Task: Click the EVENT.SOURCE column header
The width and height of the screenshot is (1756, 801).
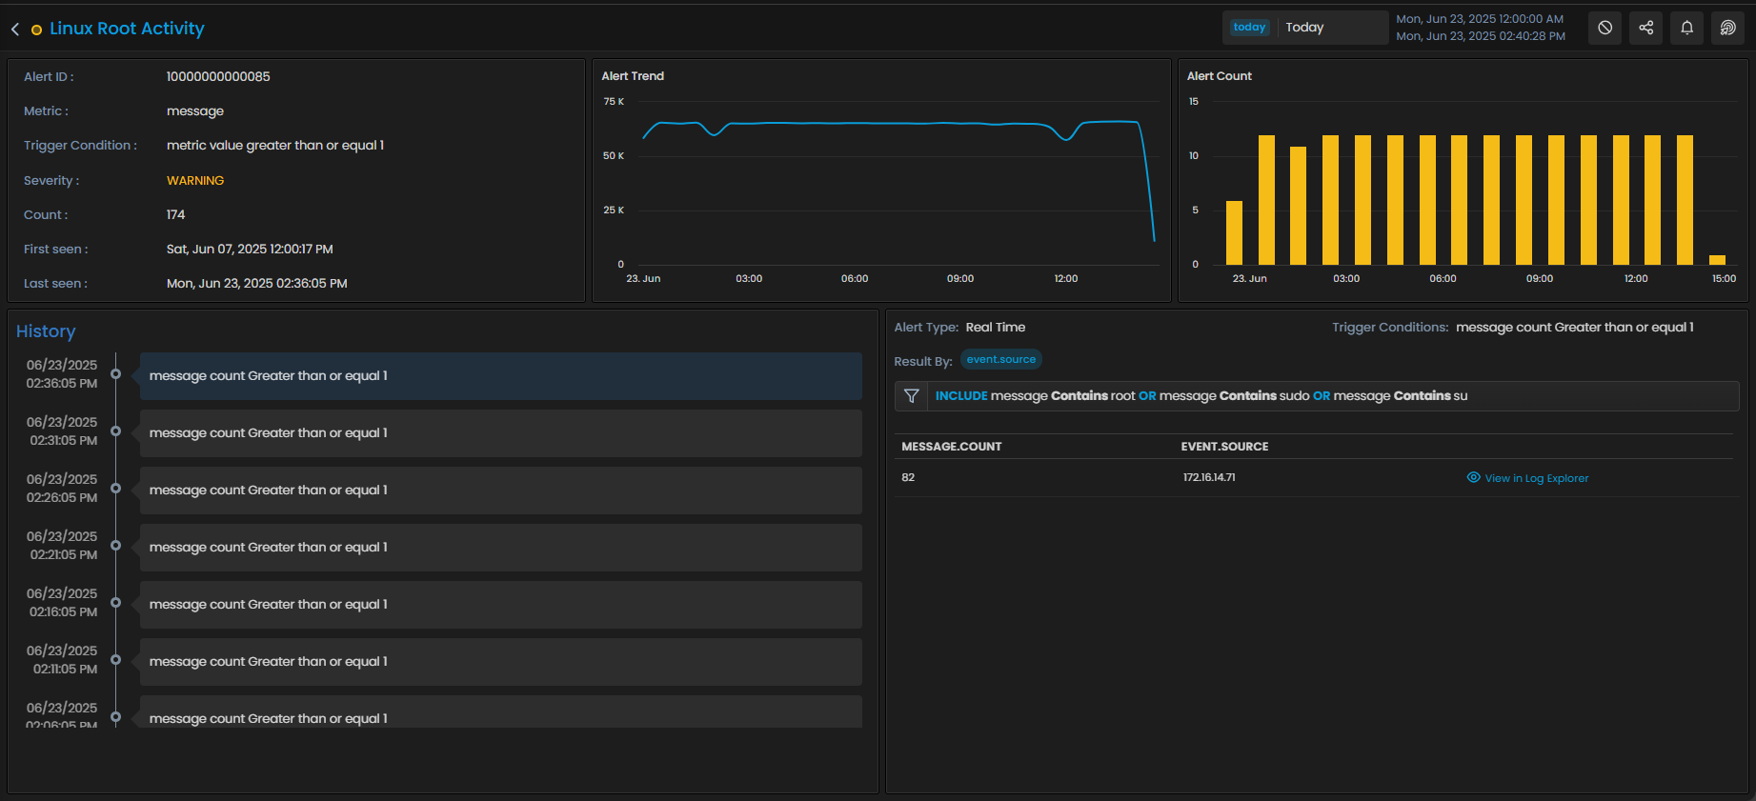Action: point(1224,447)
